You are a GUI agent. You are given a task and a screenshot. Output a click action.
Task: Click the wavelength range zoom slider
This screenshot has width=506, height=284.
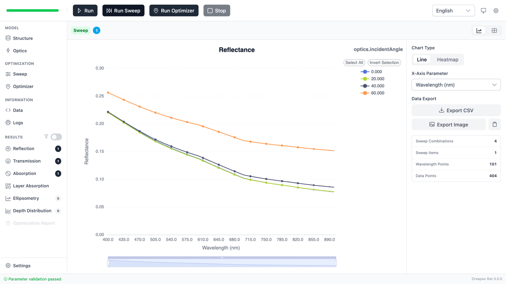[222, 263]
